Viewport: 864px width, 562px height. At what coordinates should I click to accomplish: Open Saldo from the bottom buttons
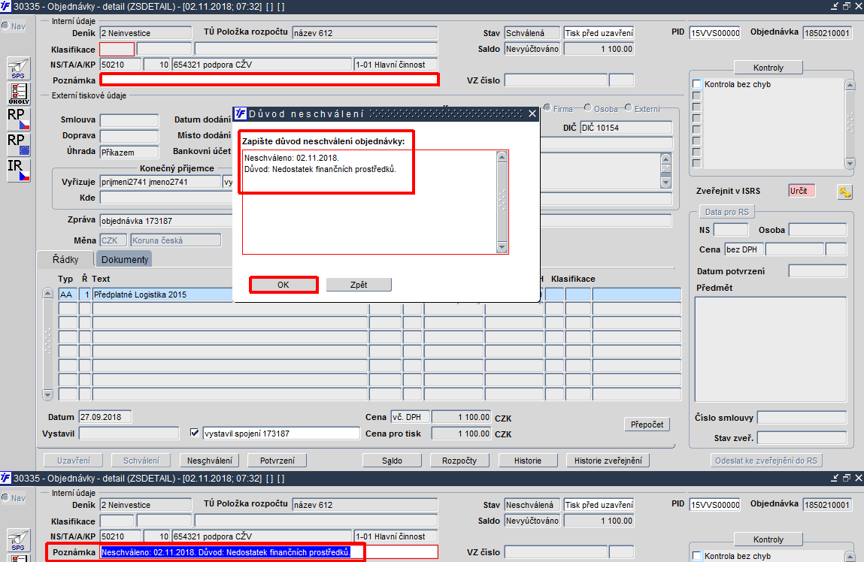click(392, 461)
